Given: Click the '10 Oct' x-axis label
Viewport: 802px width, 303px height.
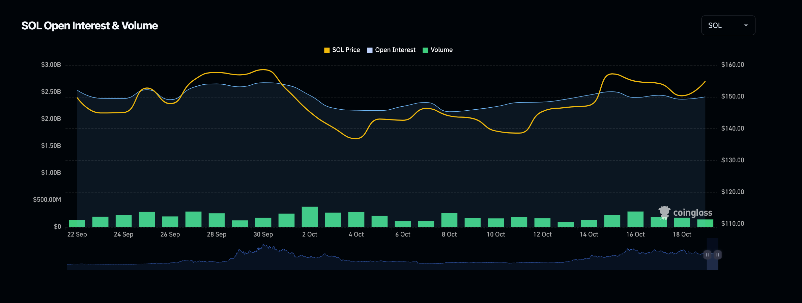Looking at the screenshot, I should pos(496,234).
